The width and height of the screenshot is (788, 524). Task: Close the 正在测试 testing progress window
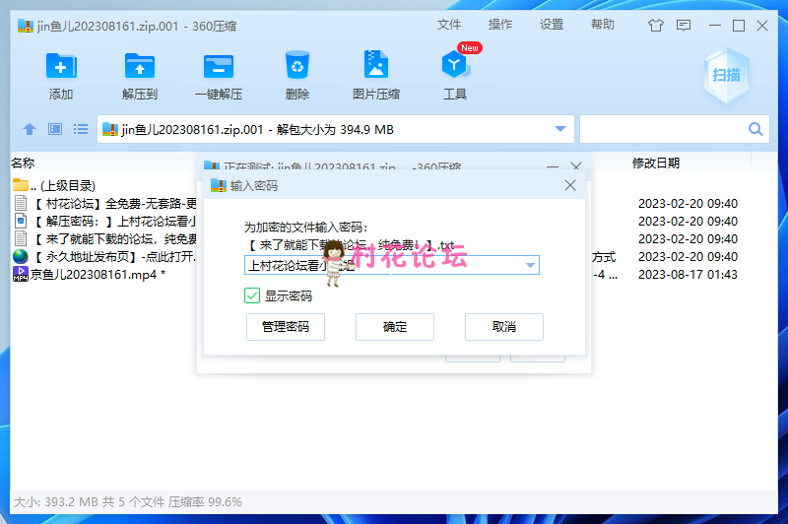pos(576,165)
